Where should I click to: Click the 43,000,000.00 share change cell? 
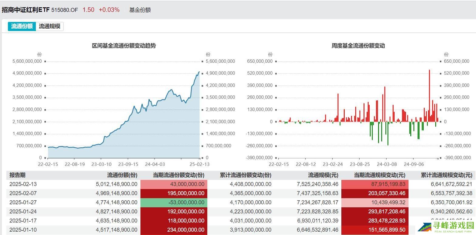(x=174, y=184)
